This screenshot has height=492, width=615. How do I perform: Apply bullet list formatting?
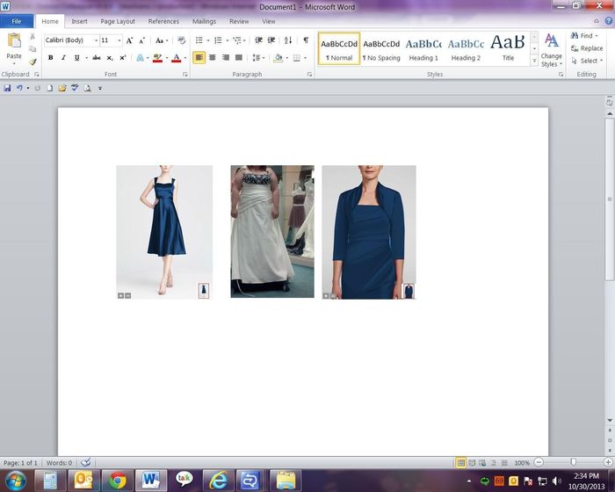pyautogui.click(x=199, y=40)
